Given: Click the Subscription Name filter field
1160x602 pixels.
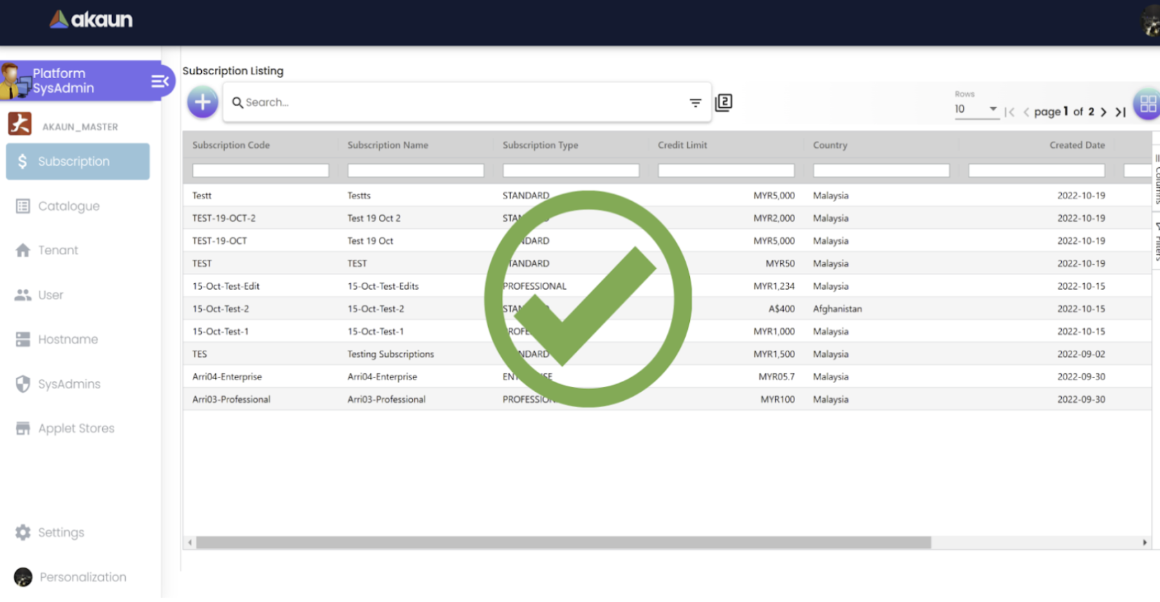Looking at the screenshot, I should coord(415,171).
